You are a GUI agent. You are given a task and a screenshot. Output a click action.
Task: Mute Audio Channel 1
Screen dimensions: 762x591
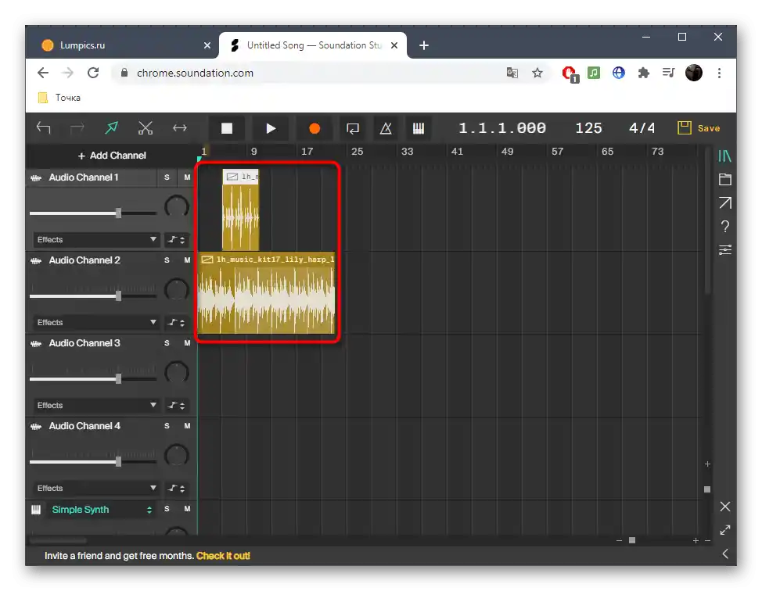tap(187, 177)
